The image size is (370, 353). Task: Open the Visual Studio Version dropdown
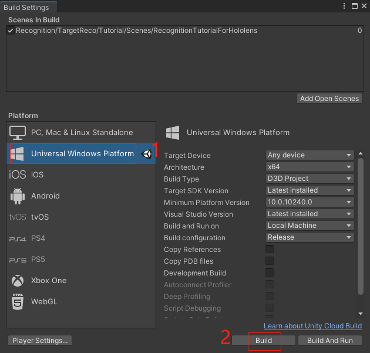(x=310, y=214)
